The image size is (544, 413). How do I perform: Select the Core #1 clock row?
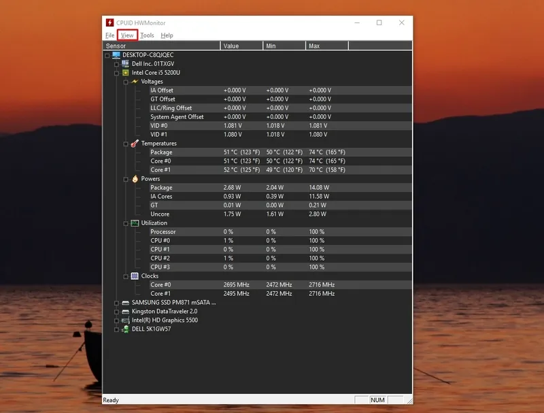click(280, 294)
